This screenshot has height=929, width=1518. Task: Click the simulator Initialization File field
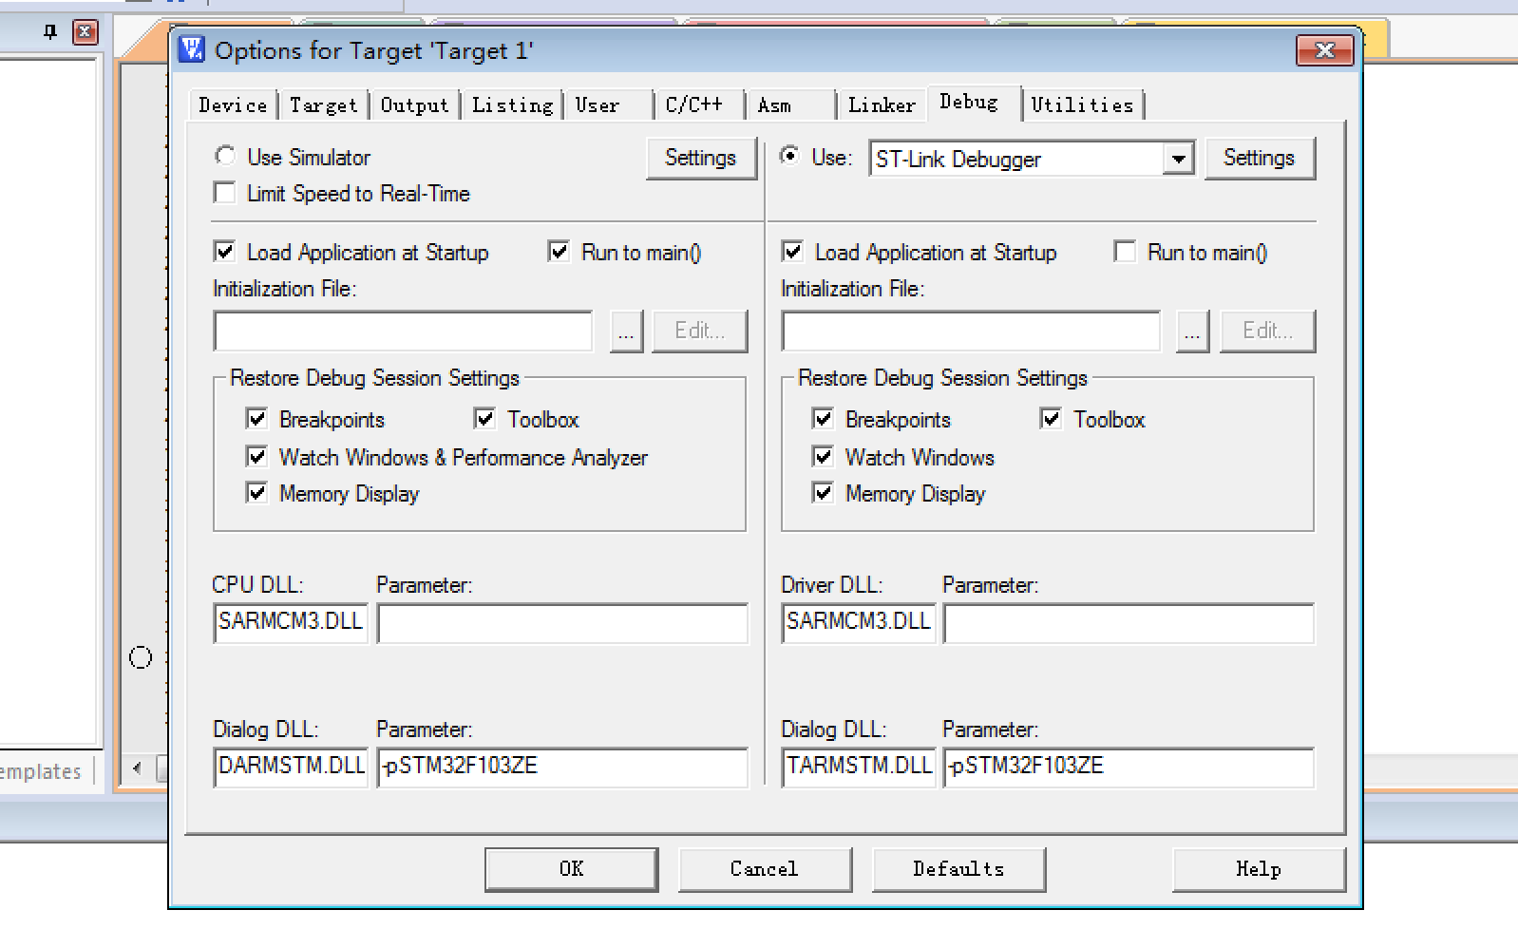[403, 332]
